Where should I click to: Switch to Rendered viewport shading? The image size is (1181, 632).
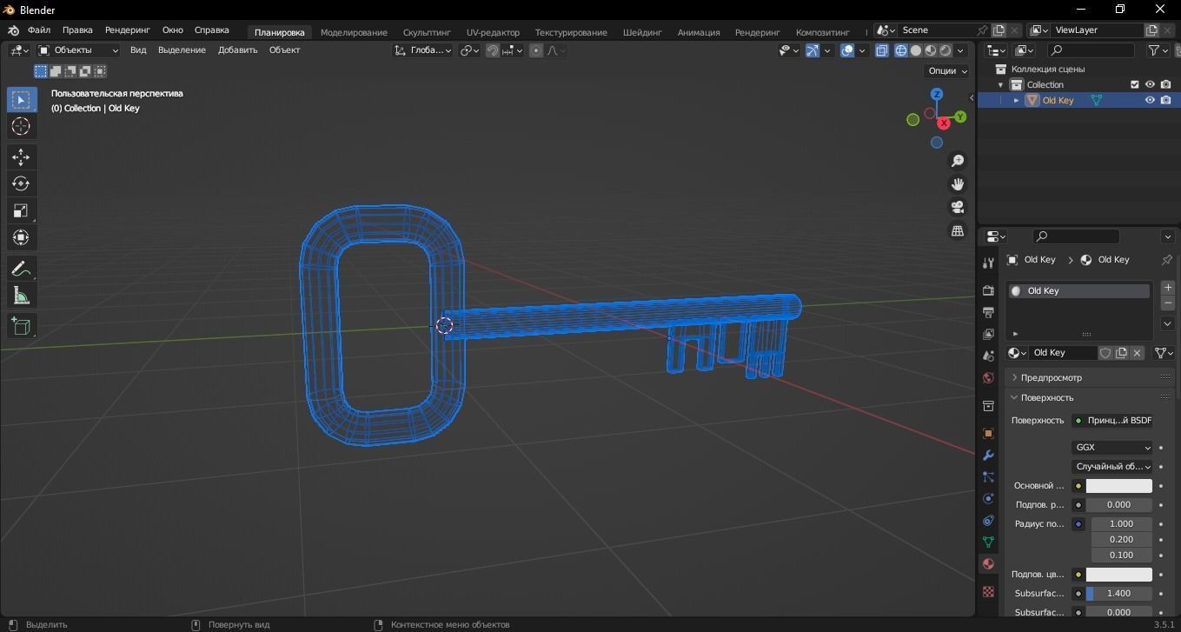[945, 50]
